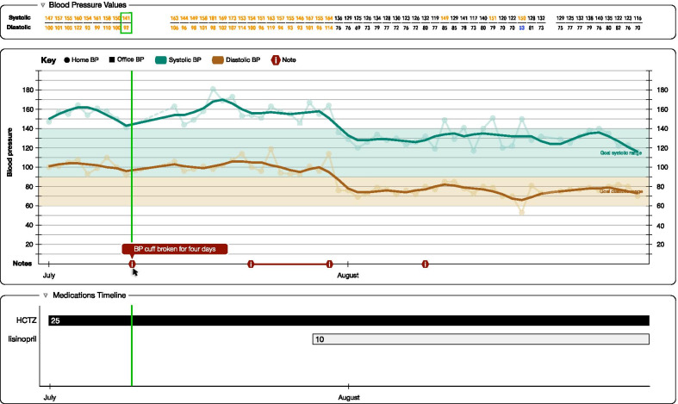Click note marker starting the red range
This screenshot has width=678, height=404.
[x=251, y=264]
